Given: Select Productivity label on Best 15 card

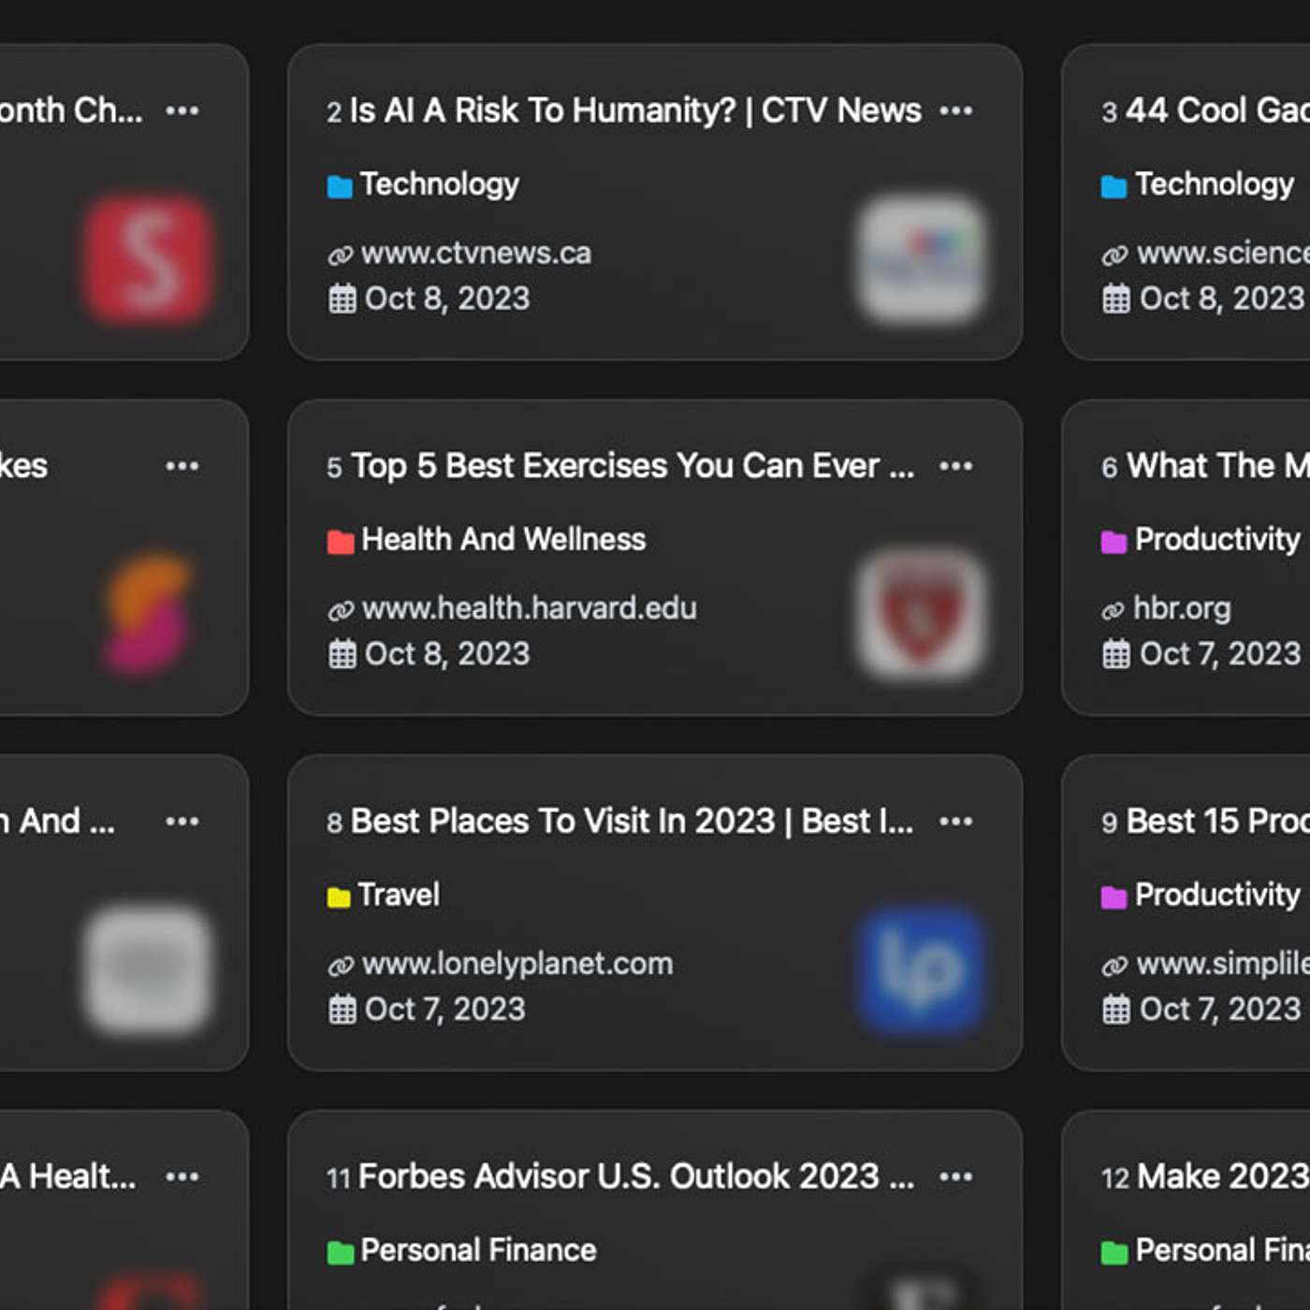Looking at the screenshot, I should point(1217,895).
